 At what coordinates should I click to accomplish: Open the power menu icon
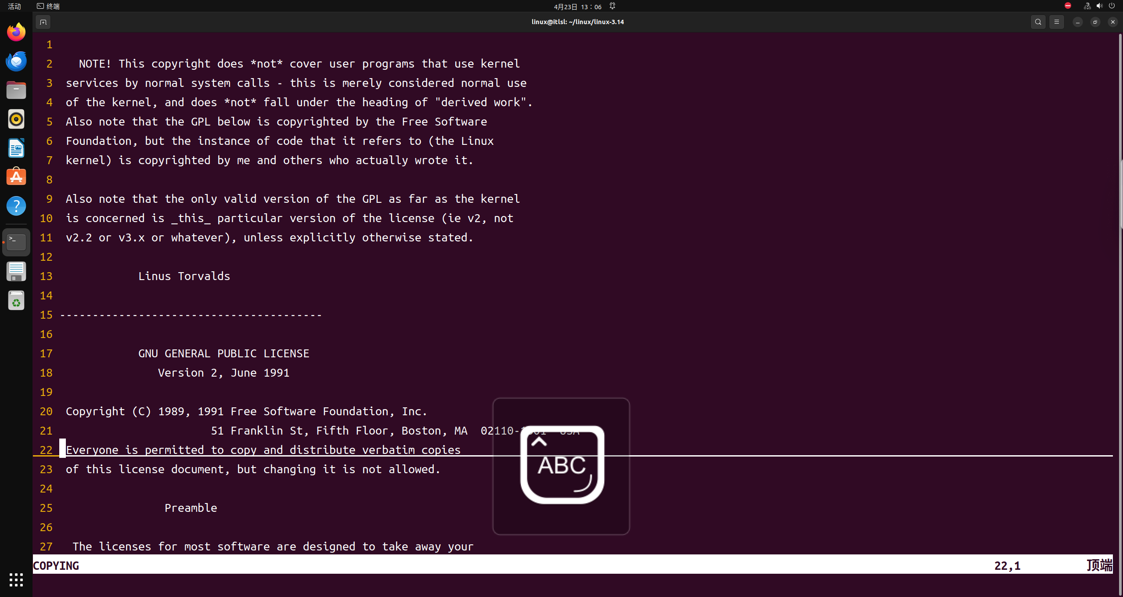point(1112,6)
